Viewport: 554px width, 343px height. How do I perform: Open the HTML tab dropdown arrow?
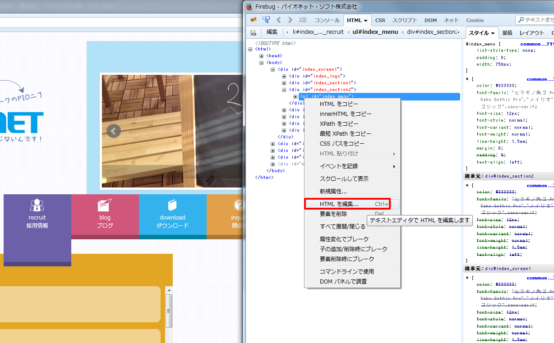click(x=365, y=20)
